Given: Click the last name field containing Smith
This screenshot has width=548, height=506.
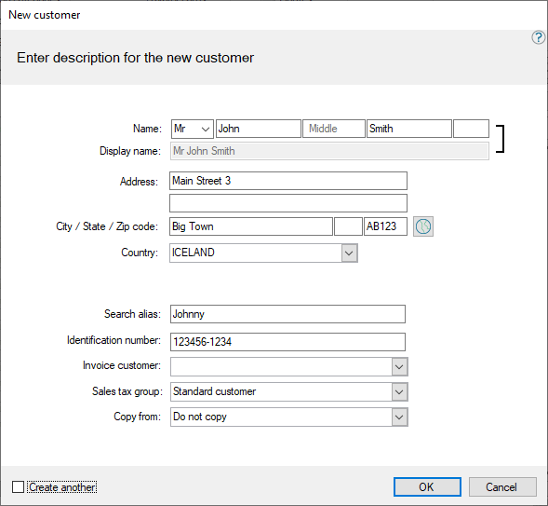Looking at the screenshot, I should (408, 129).
